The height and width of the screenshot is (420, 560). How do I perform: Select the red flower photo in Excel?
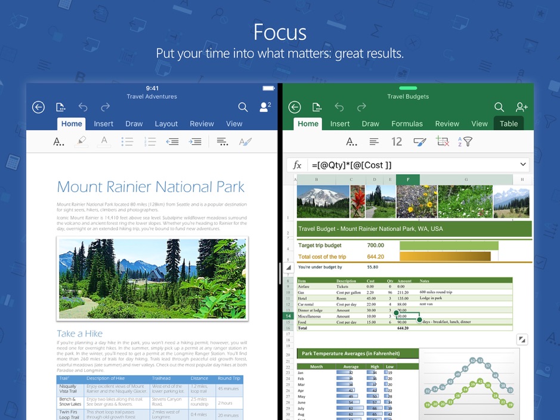pos(357,202)
